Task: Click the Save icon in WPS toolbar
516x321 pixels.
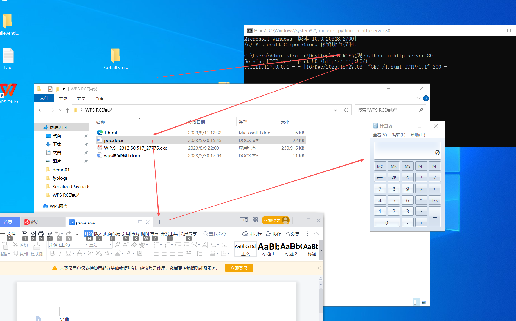Action: 24,234
